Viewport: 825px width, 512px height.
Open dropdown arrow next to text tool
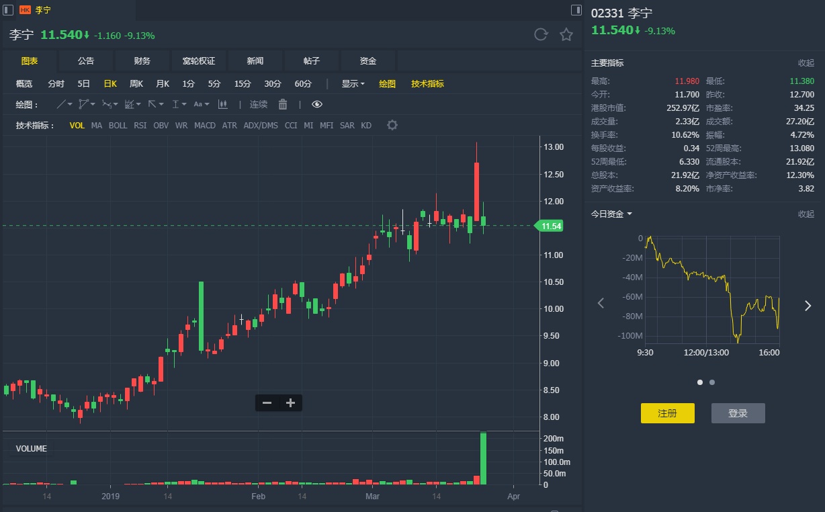[x=207, y=104]
